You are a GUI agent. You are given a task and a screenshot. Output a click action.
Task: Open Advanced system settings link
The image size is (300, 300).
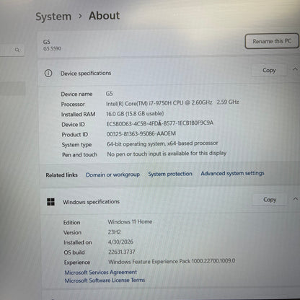pyautogui.click(x=232, y=173)
